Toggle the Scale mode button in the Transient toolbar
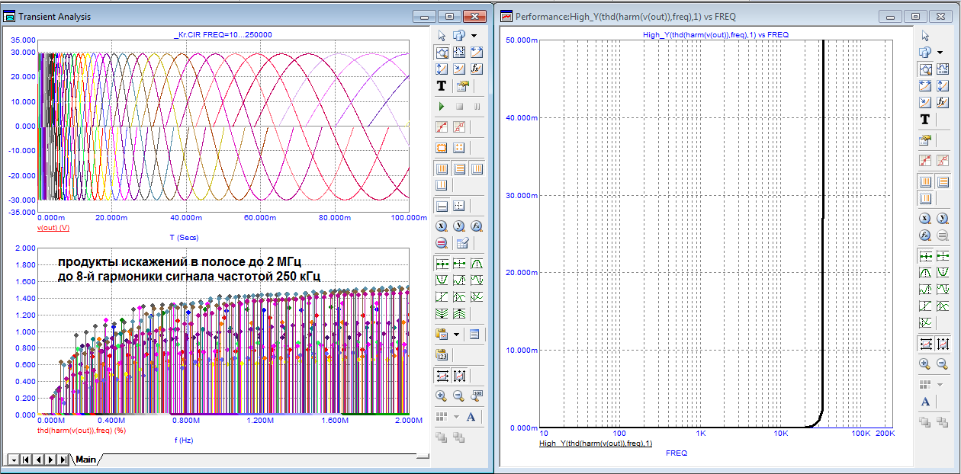 pyautogui.click(x=442, y=52)
